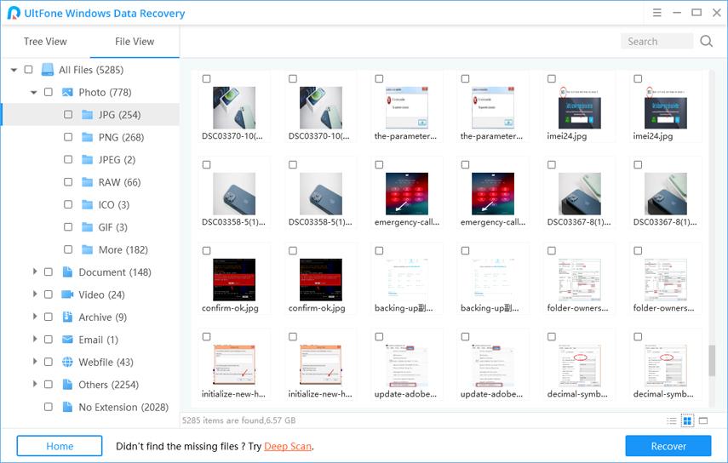Screen dimensions: 728x463
Task: Click the Document category icon
Action: pos(67,272)
